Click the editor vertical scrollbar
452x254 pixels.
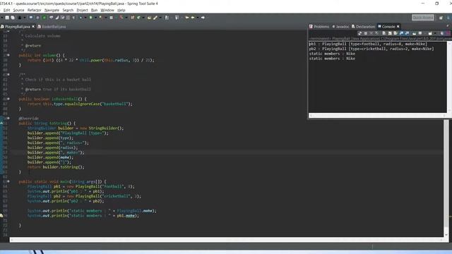point(446,178)
